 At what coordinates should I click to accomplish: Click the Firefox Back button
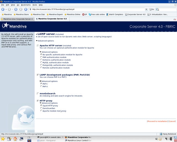tap(3, 9)
